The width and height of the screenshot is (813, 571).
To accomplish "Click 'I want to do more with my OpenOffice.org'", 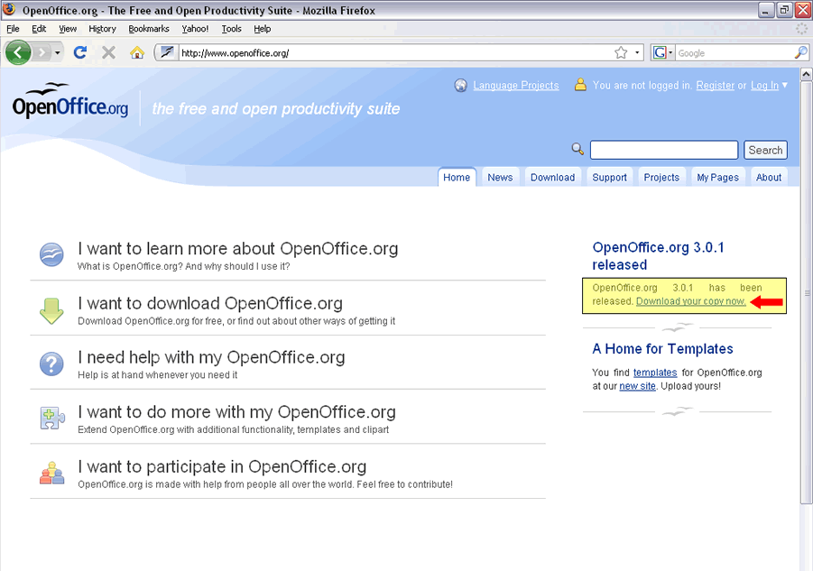I will pos(236,412).
